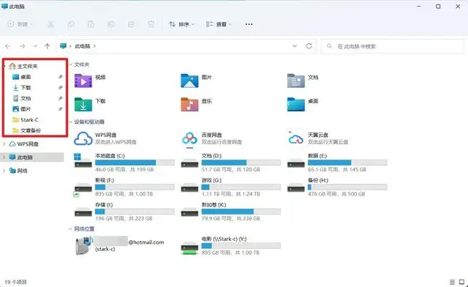Click the Refresh button
This screenshot has width=468, height=287.
tap(309, 46)
